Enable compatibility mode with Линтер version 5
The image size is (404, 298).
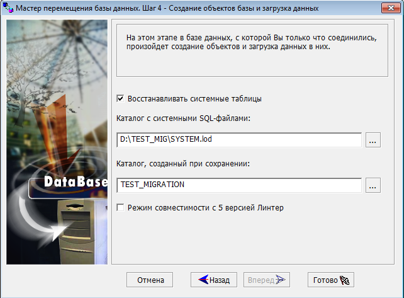click(120, 207)
